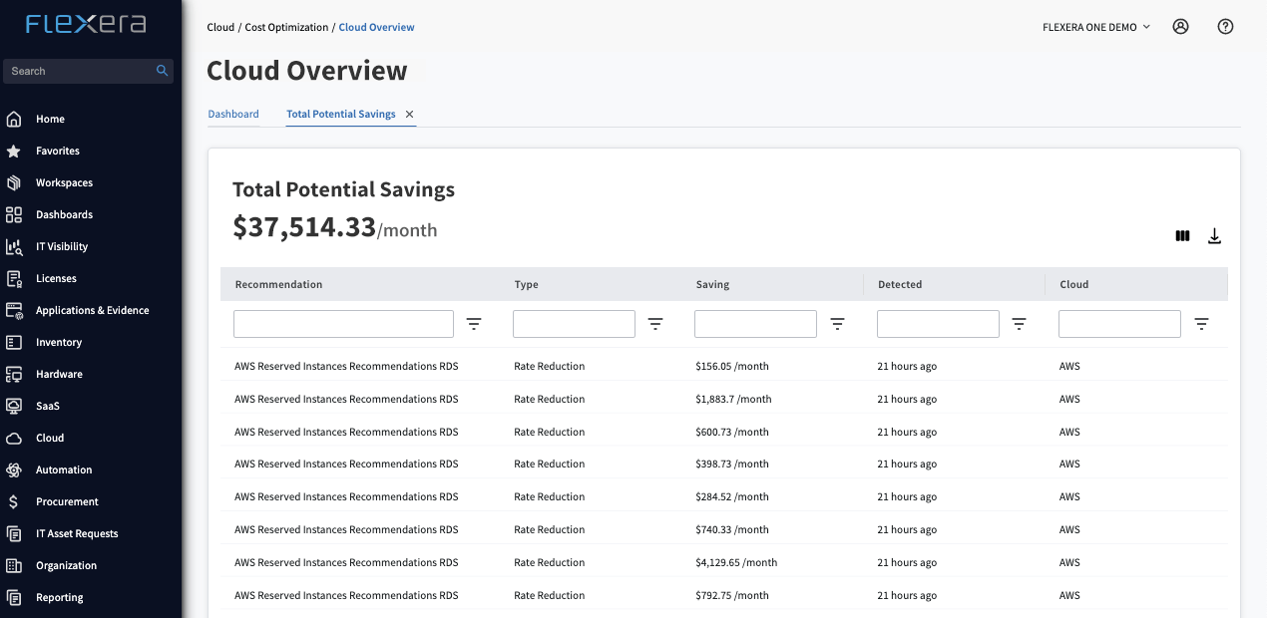1267x618 pixels.
Task: Open the help question mark icon
Action: 1225,27
